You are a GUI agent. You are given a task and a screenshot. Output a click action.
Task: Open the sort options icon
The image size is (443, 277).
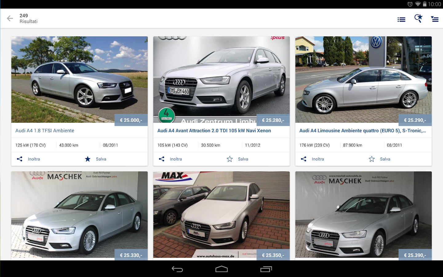click(x=435, y=19)
